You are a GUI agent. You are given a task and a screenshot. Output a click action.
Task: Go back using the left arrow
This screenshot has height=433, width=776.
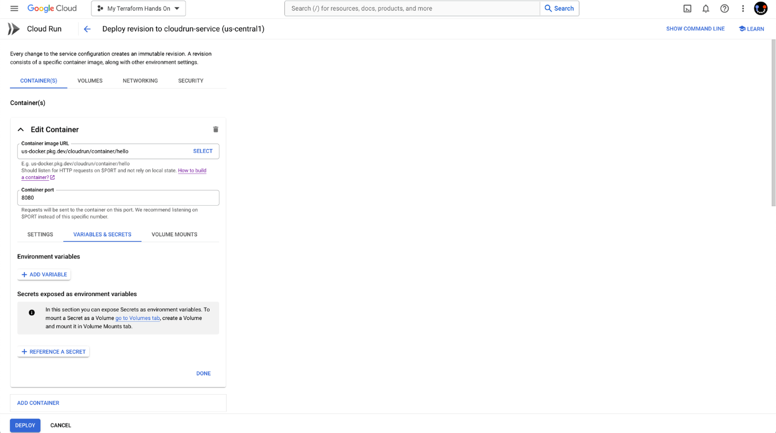87,29
